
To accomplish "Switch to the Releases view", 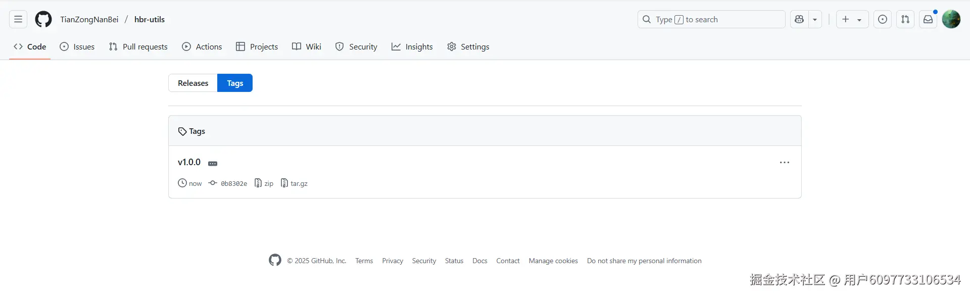I will 193,83.
